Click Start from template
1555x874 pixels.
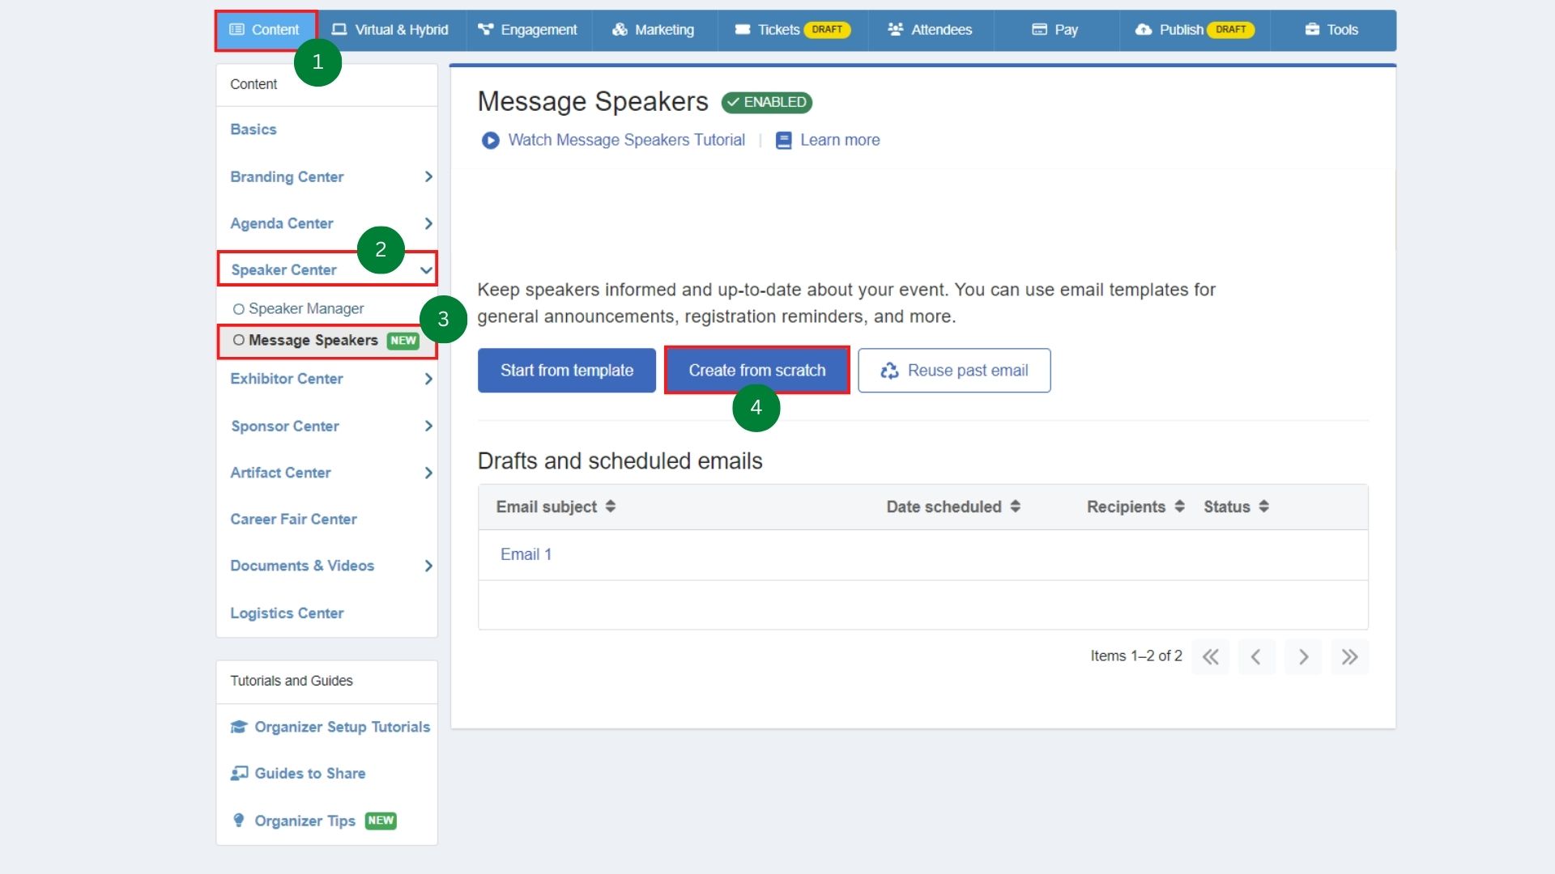point(566,370)
